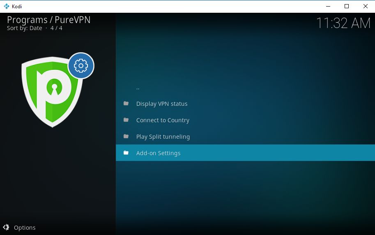This screenshot has width=375, height=235.
Task: Open the Options side menu label
Action: pos(25,228)
